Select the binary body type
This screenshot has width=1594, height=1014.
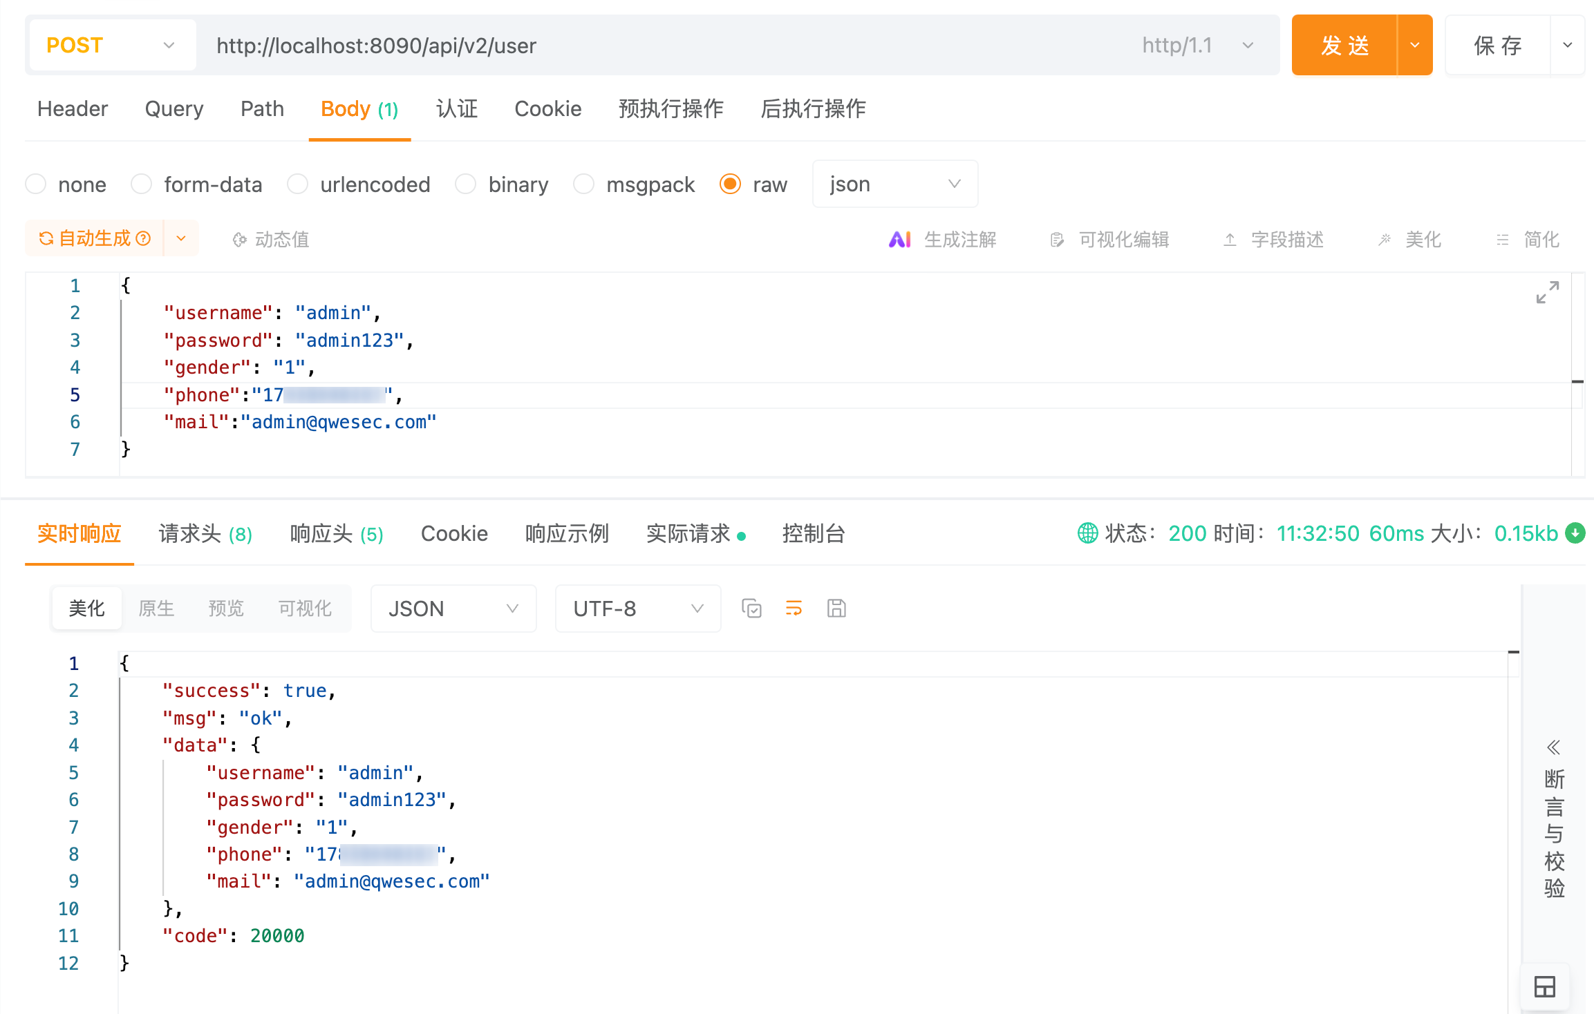pyautogui.click(x=466, y=184)
